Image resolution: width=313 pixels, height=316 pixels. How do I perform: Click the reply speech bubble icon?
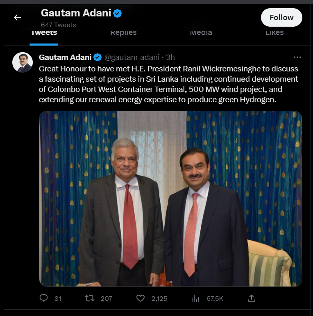point(44,298)
